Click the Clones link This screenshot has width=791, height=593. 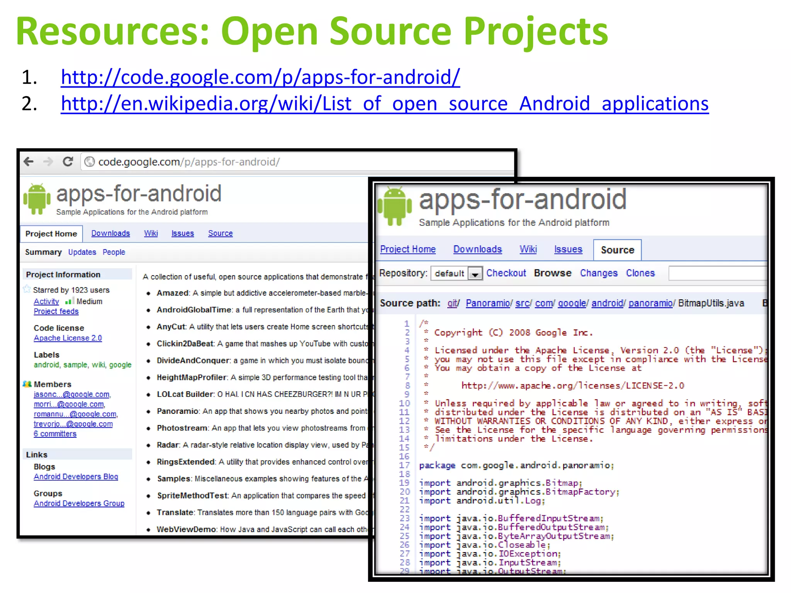pyautogui.click(x=640, y=273)
